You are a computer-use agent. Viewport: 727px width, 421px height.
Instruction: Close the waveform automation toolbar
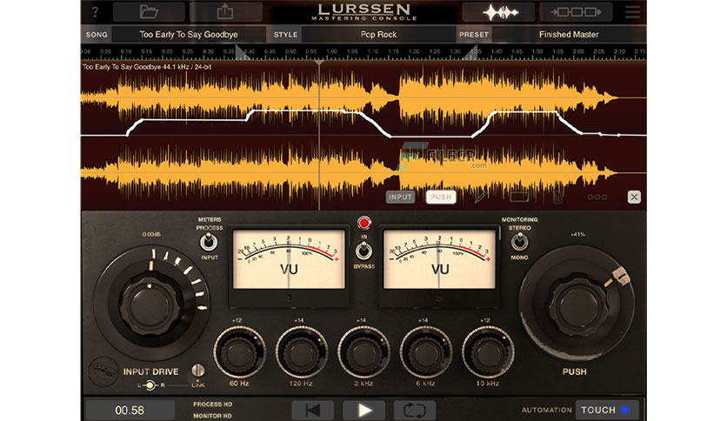(634, 197)
